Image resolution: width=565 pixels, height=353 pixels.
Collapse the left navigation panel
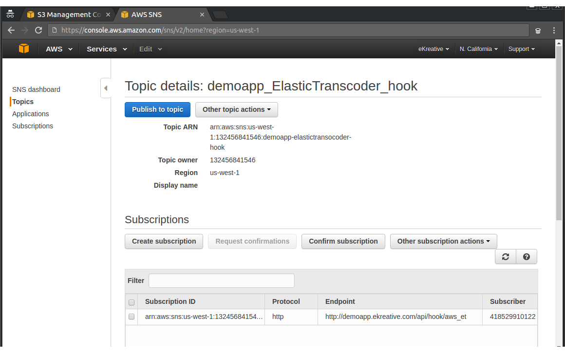coord(105,88)
